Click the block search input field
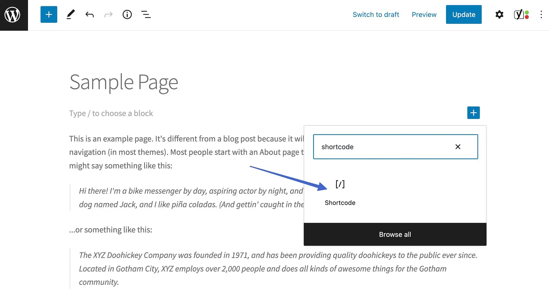The image size is (549, 298). (395, 146)
